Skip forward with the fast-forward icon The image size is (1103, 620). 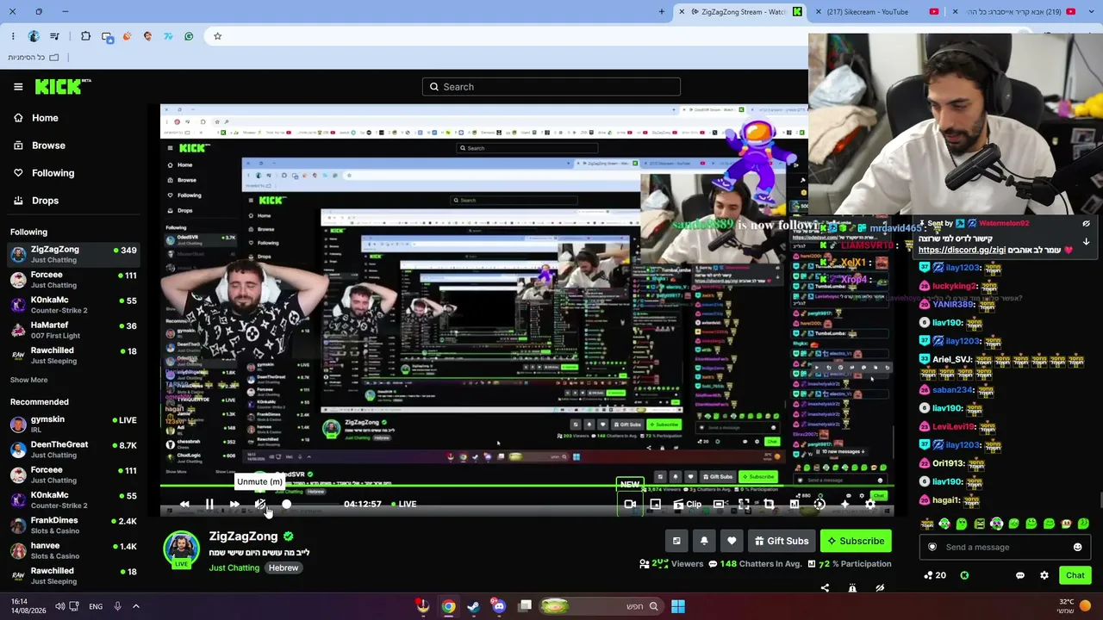[234, 505]
